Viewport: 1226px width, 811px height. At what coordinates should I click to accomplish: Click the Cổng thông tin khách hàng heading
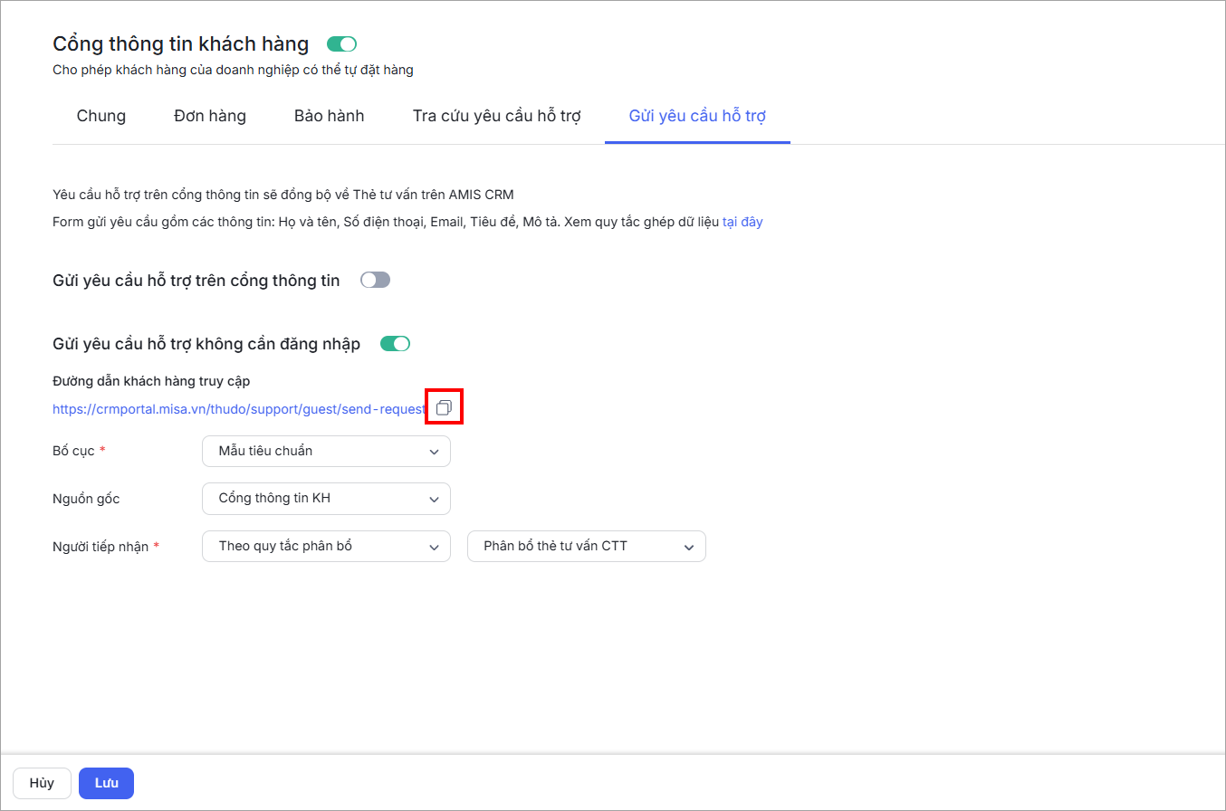tap(181, 43)
